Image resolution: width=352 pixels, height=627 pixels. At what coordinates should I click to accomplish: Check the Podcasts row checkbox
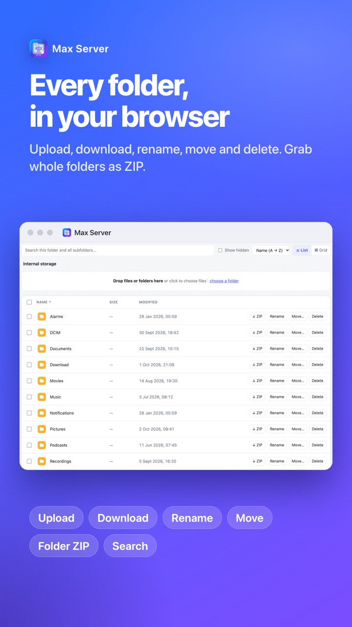click(29, 445)
